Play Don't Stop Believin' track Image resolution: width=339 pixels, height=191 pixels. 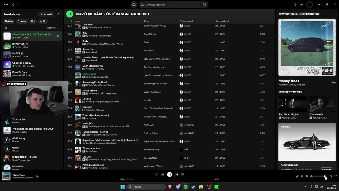pos(169,67)
